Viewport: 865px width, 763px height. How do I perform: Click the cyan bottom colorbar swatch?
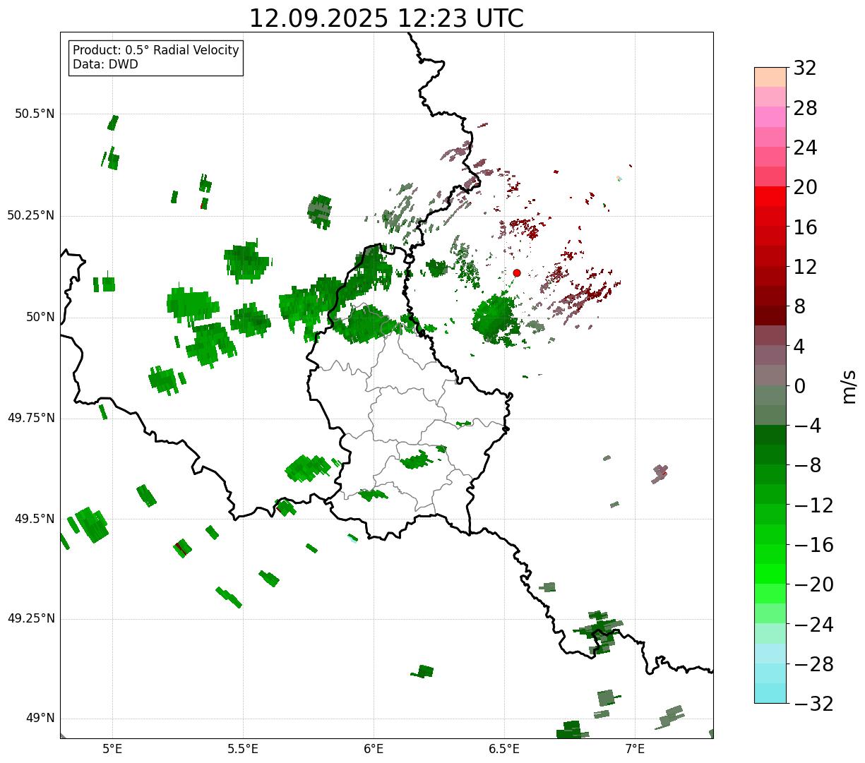pos(770,693)
